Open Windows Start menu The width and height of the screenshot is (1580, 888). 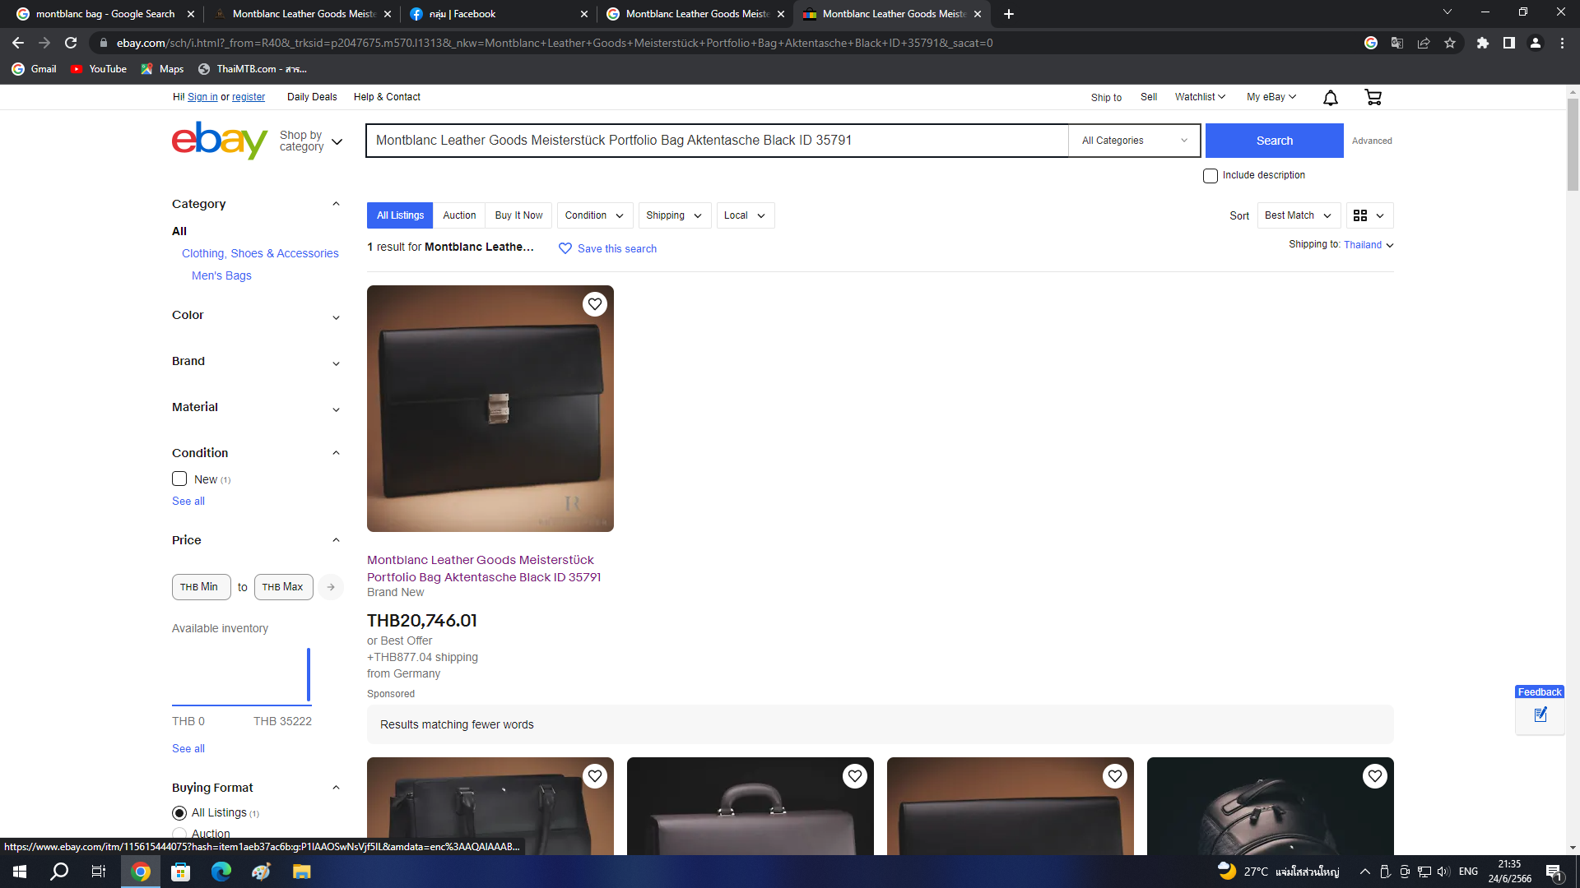[20, 872]
